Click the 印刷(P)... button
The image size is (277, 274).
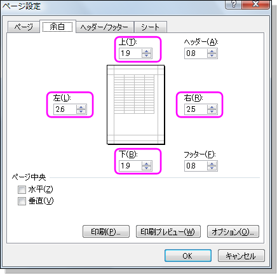106,231
